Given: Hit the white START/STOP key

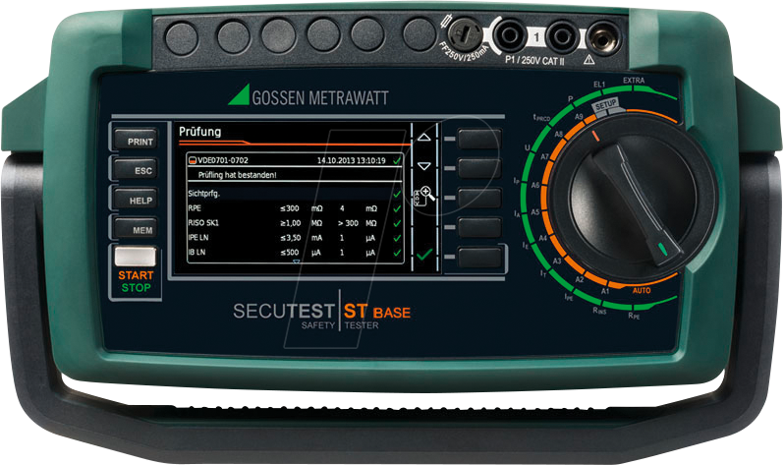Looking at the screenshot, I should (x=135, y=257).
